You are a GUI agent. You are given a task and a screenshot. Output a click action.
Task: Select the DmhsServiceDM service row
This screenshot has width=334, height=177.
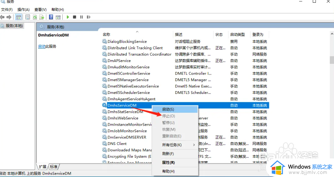point(185,105)
